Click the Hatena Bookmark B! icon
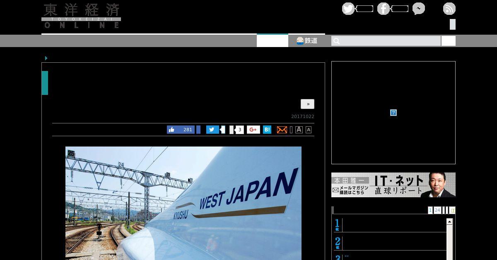 pyautogui.click(x=267, y=130)
